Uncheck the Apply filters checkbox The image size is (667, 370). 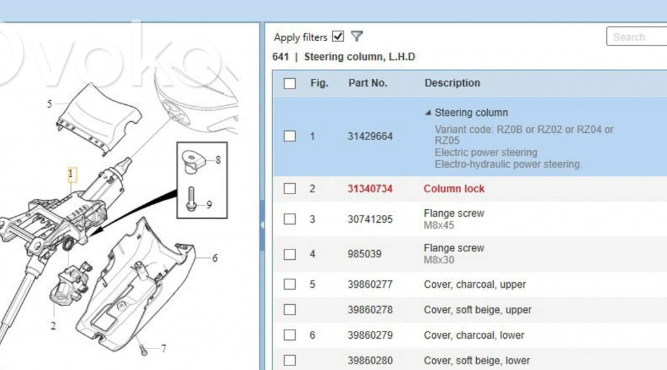337,36
